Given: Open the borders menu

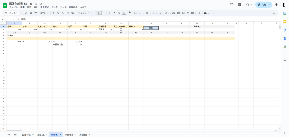Looking at the screenshot, I should click(135, 13).
